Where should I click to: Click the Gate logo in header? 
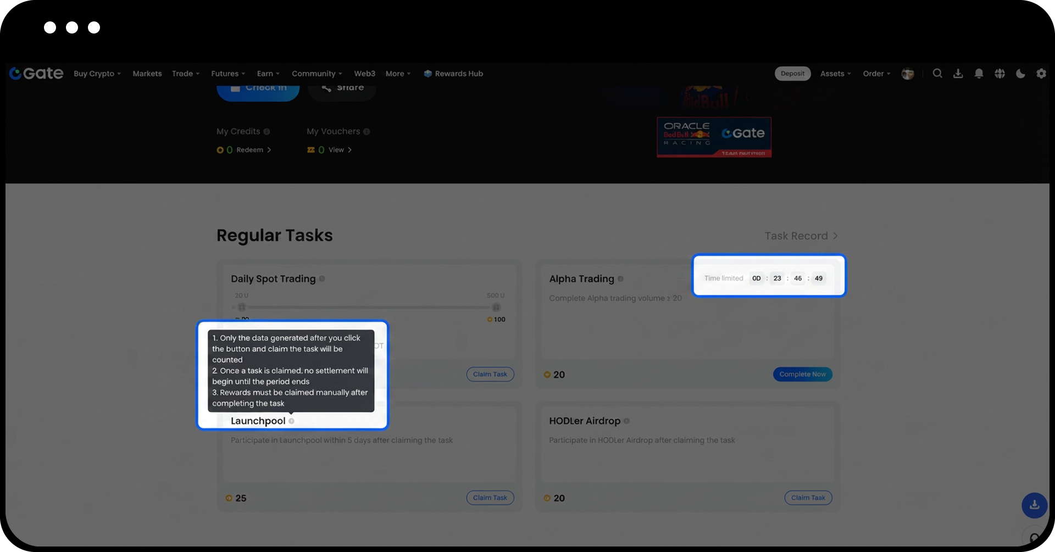(36, 74)
